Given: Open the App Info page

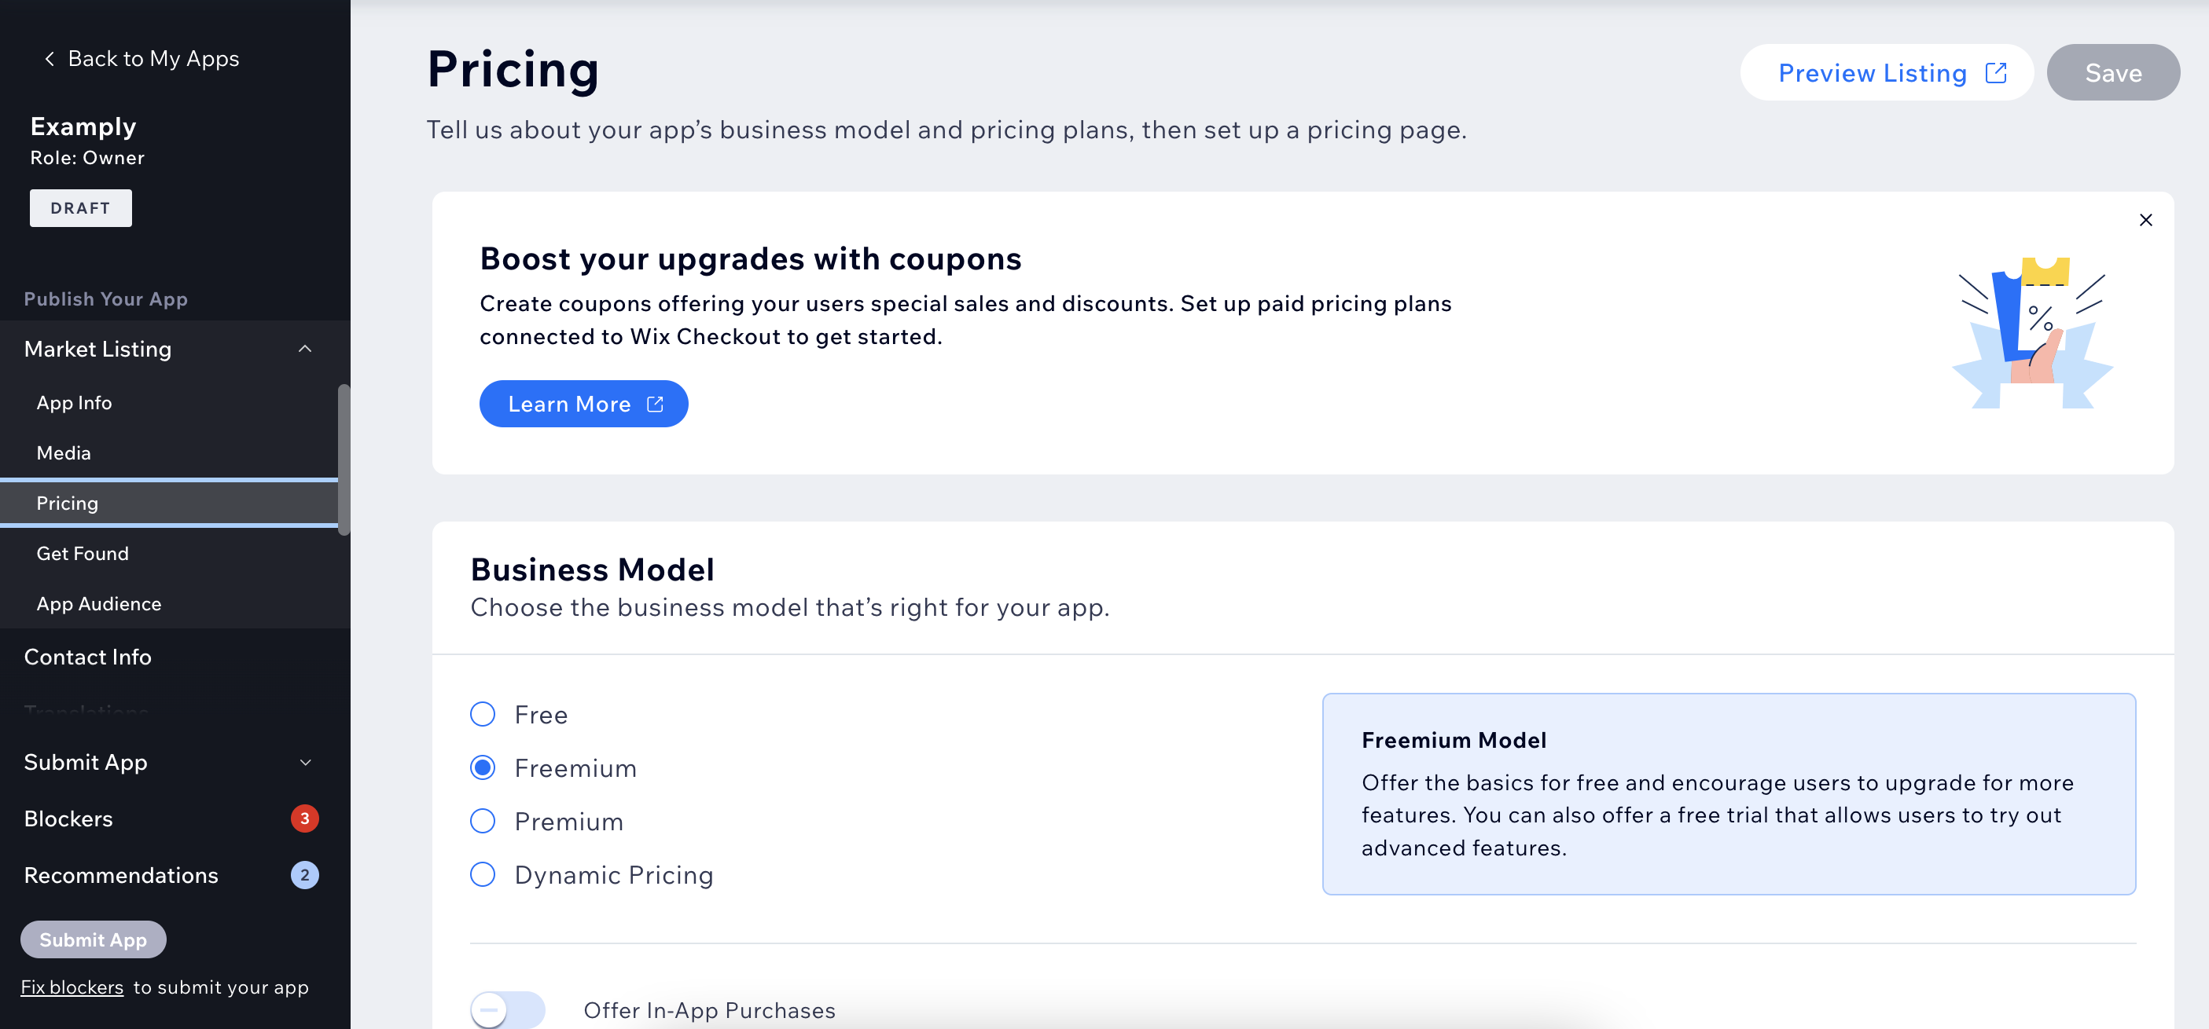Looking at the screenshot, I should point(72,403).
